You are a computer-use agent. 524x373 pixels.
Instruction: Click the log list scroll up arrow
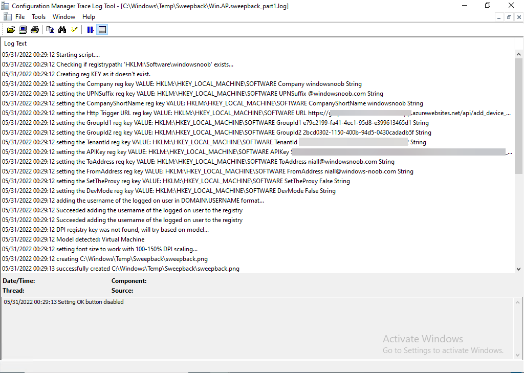[519, 54]
